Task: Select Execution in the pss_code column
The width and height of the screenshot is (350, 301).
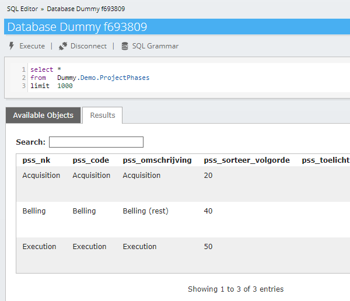Action: click(89, 247)
